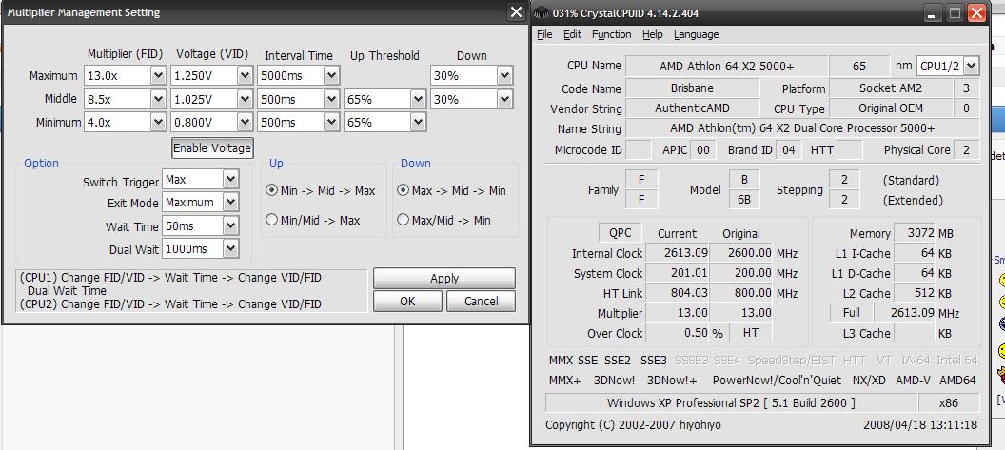Click the Enable Voltage button
The width and height of the screenshot is (1005, 450).
(212, 148)
